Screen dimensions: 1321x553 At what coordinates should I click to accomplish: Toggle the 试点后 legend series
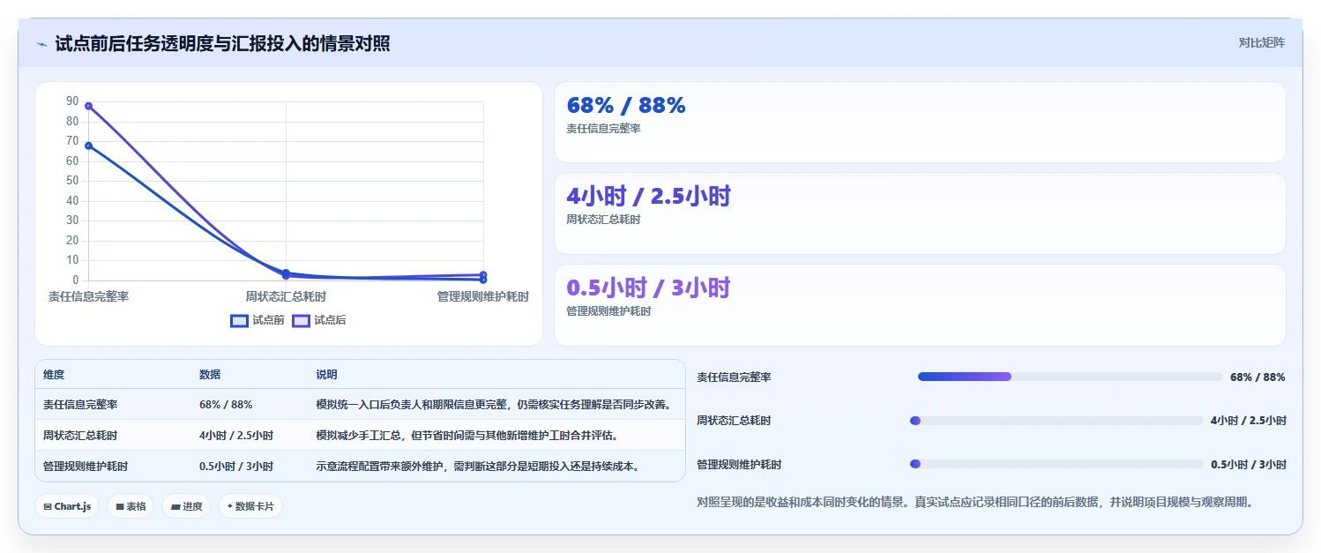(x=319, y=320)
